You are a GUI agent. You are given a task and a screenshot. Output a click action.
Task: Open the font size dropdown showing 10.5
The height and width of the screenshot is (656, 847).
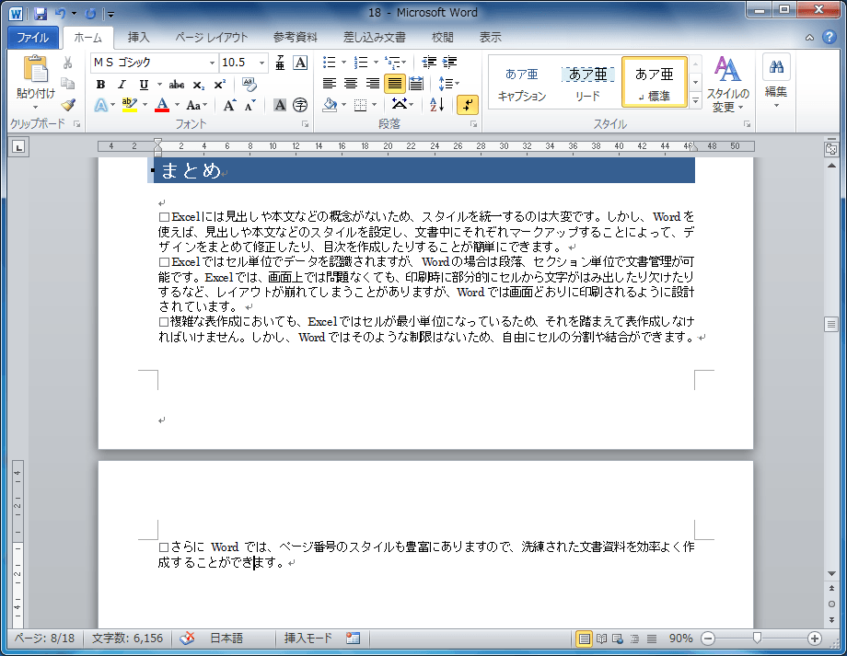click(262, 63)
